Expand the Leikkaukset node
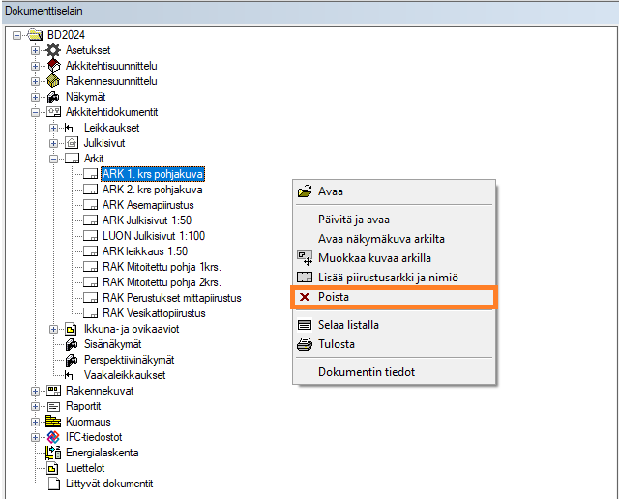 [54, 128]
